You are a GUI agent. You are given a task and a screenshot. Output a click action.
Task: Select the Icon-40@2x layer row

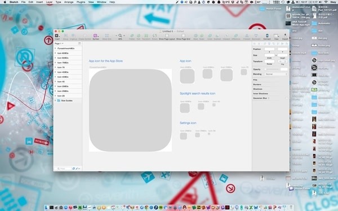[68, 77]
